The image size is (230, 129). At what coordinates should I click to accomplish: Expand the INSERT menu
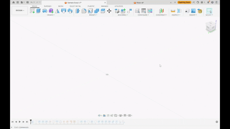pos(193,15)
